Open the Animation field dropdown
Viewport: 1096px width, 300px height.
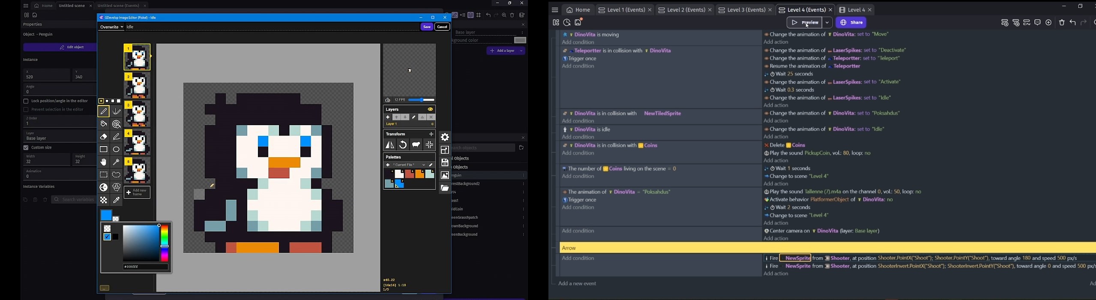point(59,174)
